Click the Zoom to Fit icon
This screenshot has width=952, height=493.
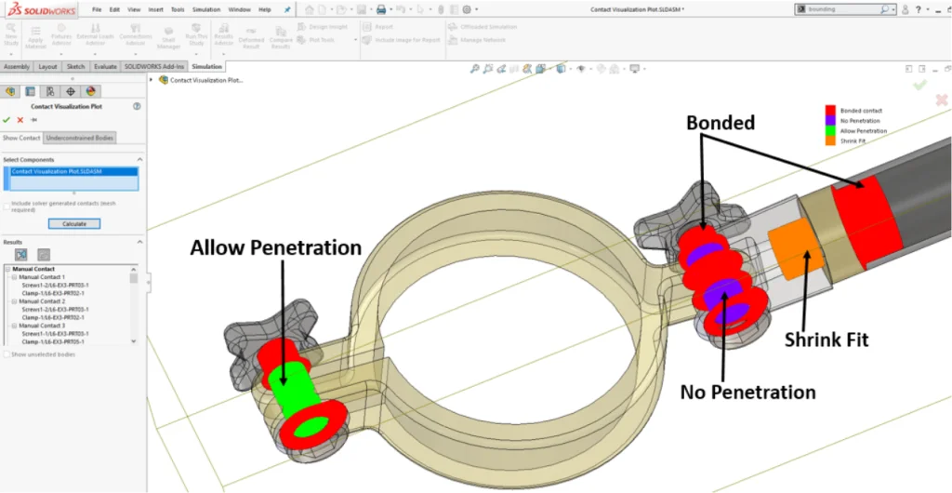pos(474,69)
